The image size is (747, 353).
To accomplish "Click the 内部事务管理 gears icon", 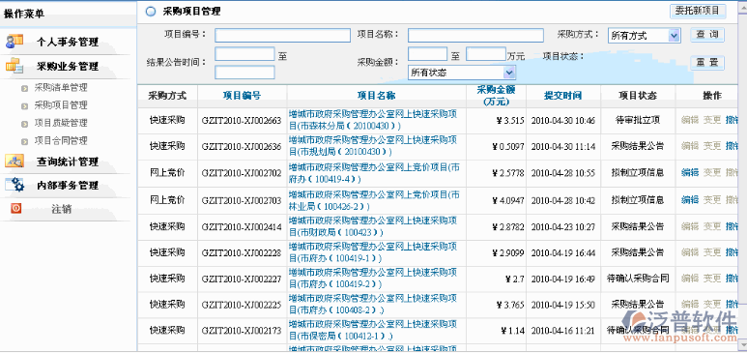I will [x=14, y=185].
